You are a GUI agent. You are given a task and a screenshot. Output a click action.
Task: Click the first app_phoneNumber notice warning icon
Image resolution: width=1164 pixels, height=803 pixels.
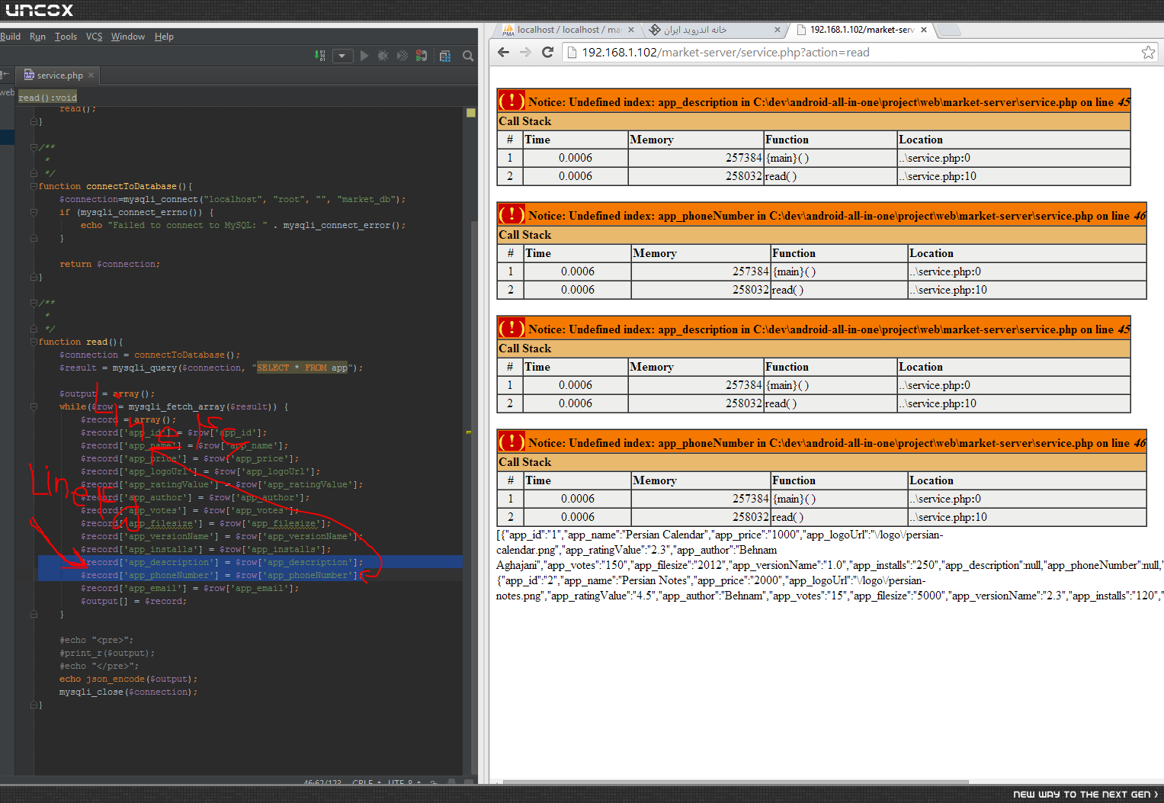coord(511,214)
